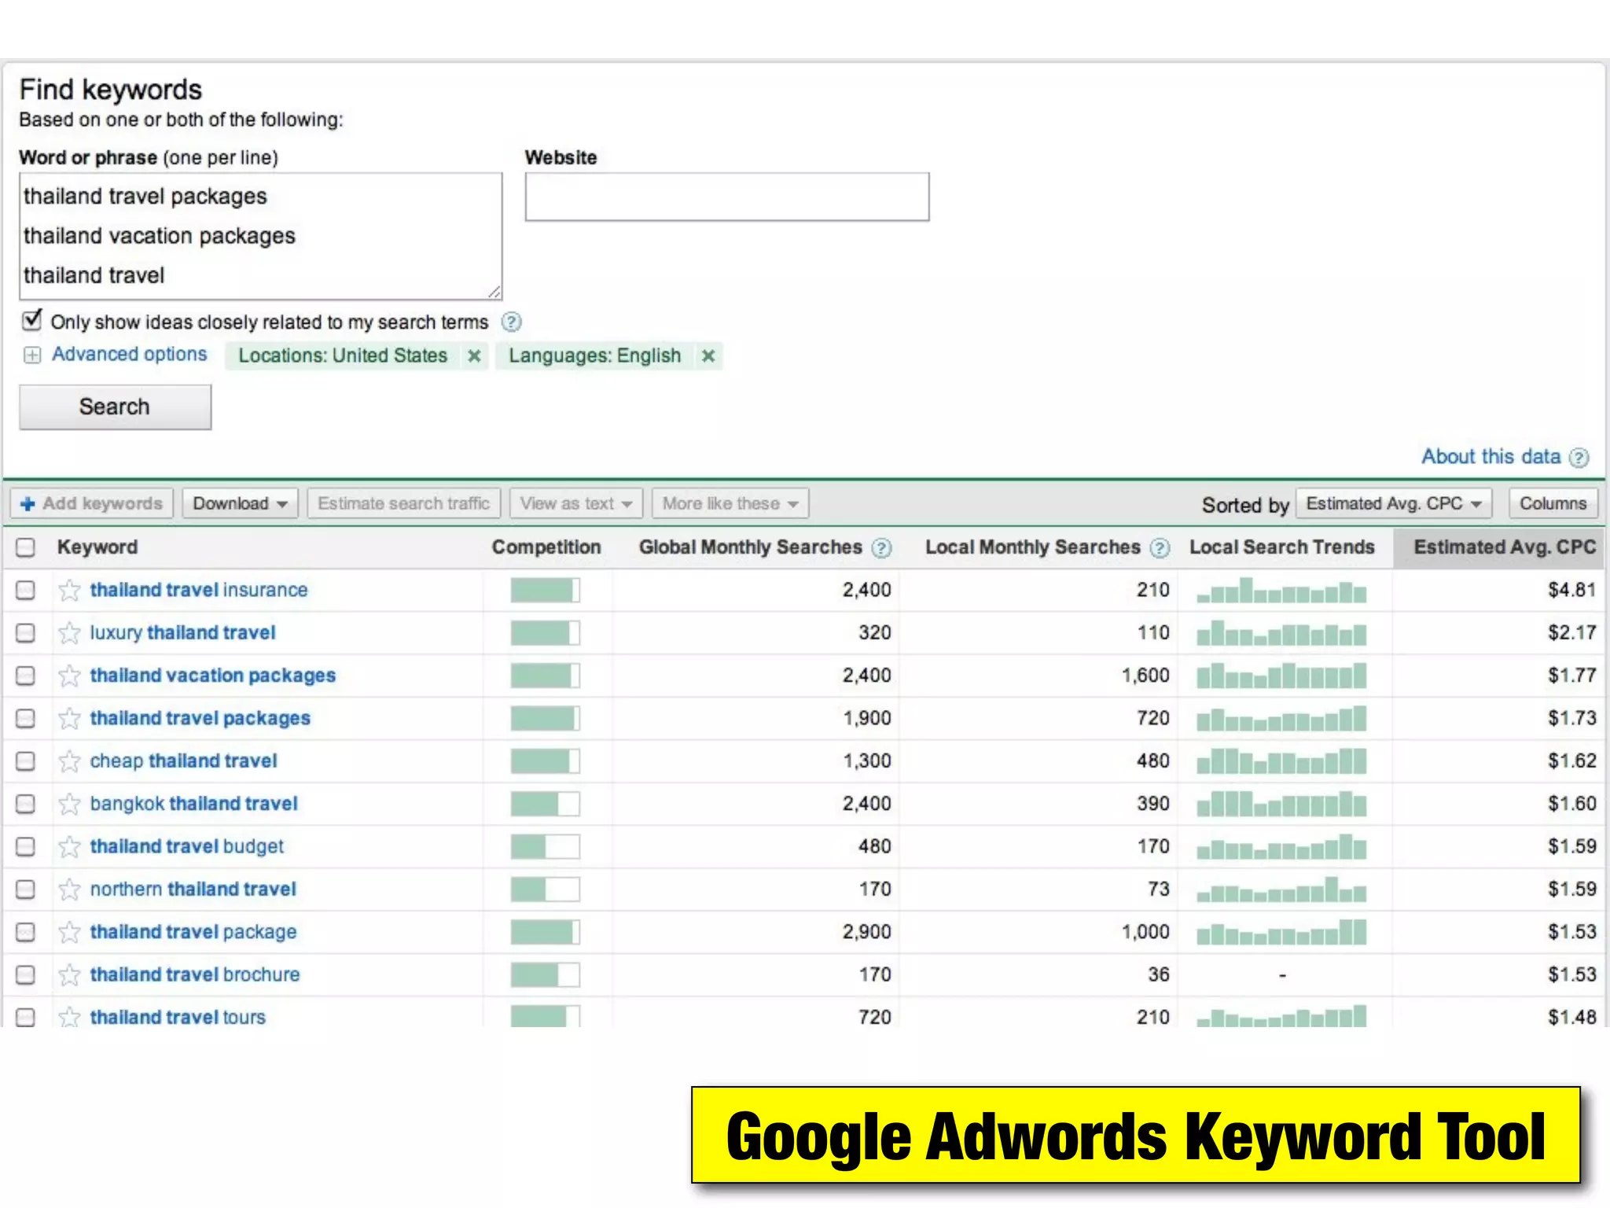Toggle the select-all checkbox in Keyword header
Viewport: 1610px width, 1208px height.
(x=26, y=547)
